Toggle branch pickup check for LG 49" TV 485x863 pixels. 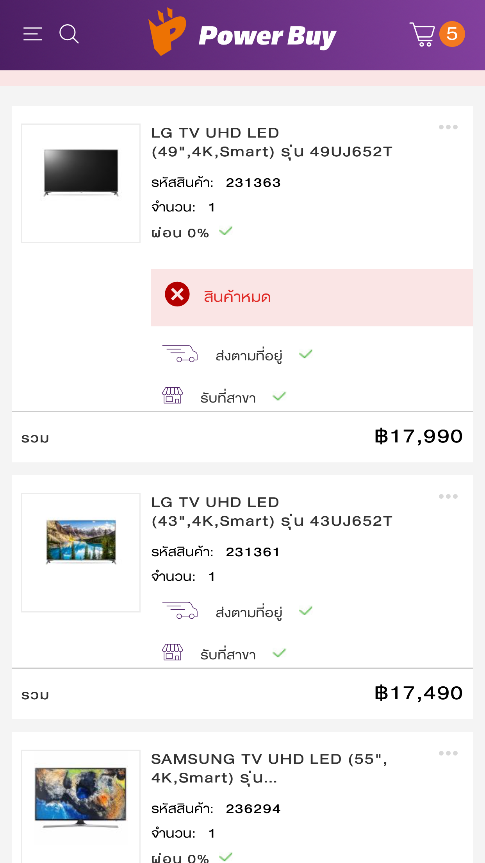click(279, 396)
